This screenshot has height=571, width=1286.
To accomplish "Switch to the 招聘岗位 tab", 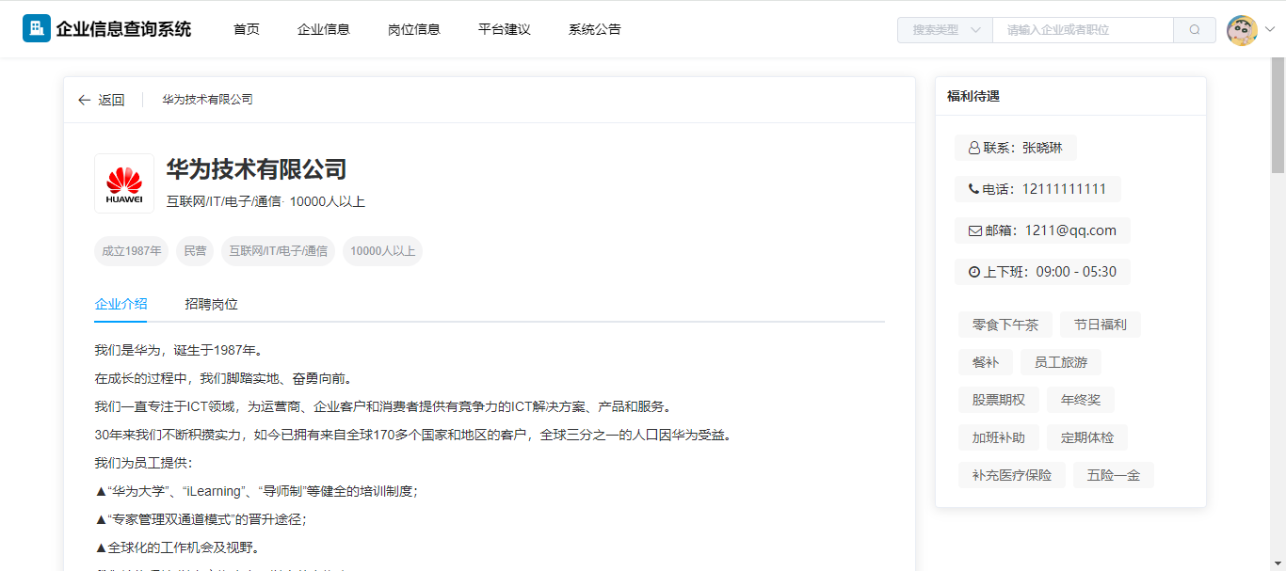I will coord(211,304).
